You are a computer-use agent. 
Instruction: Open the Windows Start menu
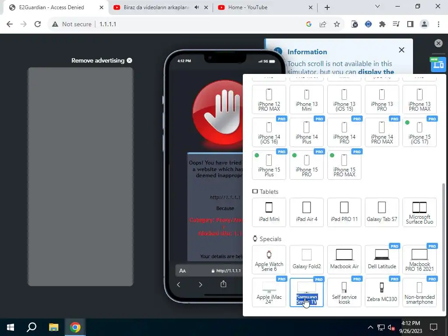pyautogui.click(x=10, y=327)
